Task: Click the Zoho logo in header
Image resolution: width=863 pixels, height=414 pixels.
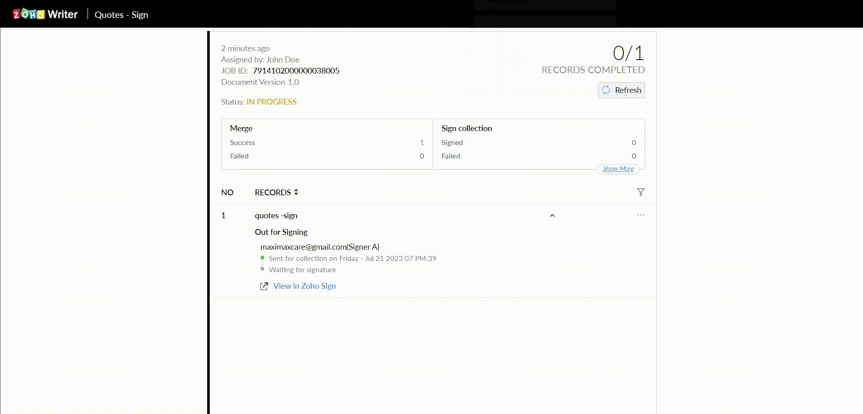Action: pyautogui.click(x=29, y=14)
